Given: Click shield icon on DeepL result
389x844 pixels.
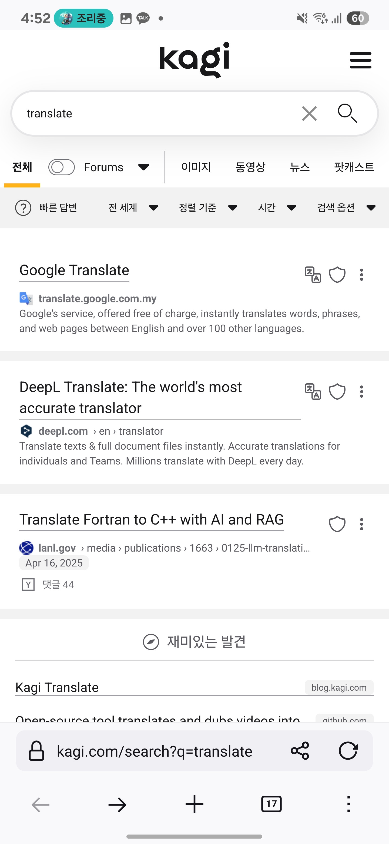Looking at the screenshot, I should pos(337,391).
